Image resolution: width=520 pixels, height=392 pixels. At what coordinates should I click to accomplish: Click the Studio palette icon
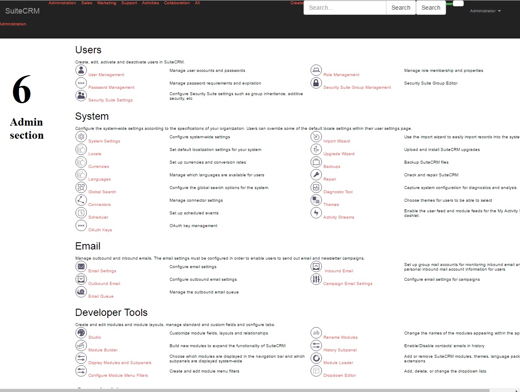[81, 333]
